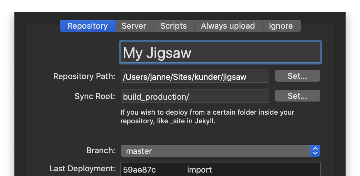
Task: Select commit hash 59ae87c text
Action: (139, 170)
